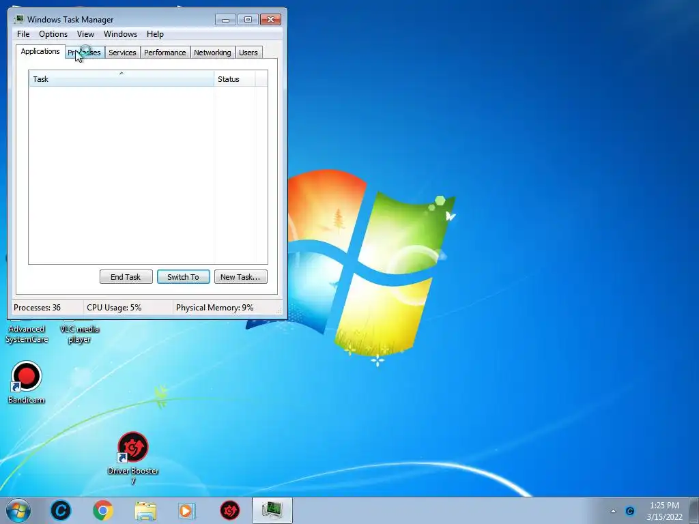Open the media player taskbar icon
The width and height of the screenshot is (699, 524).
187,510
